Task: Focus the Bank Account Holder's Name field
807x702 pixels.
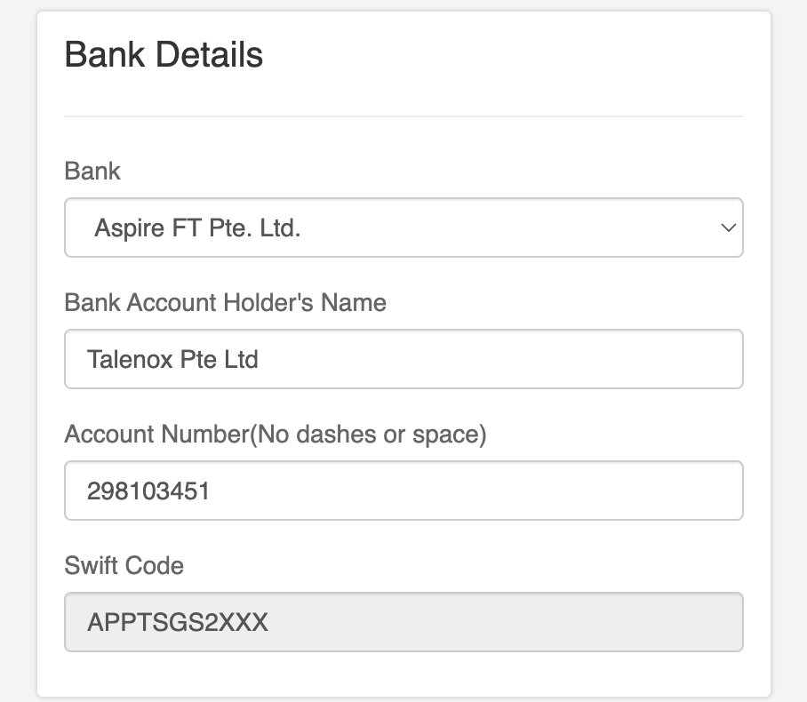Action: [403, 359]
